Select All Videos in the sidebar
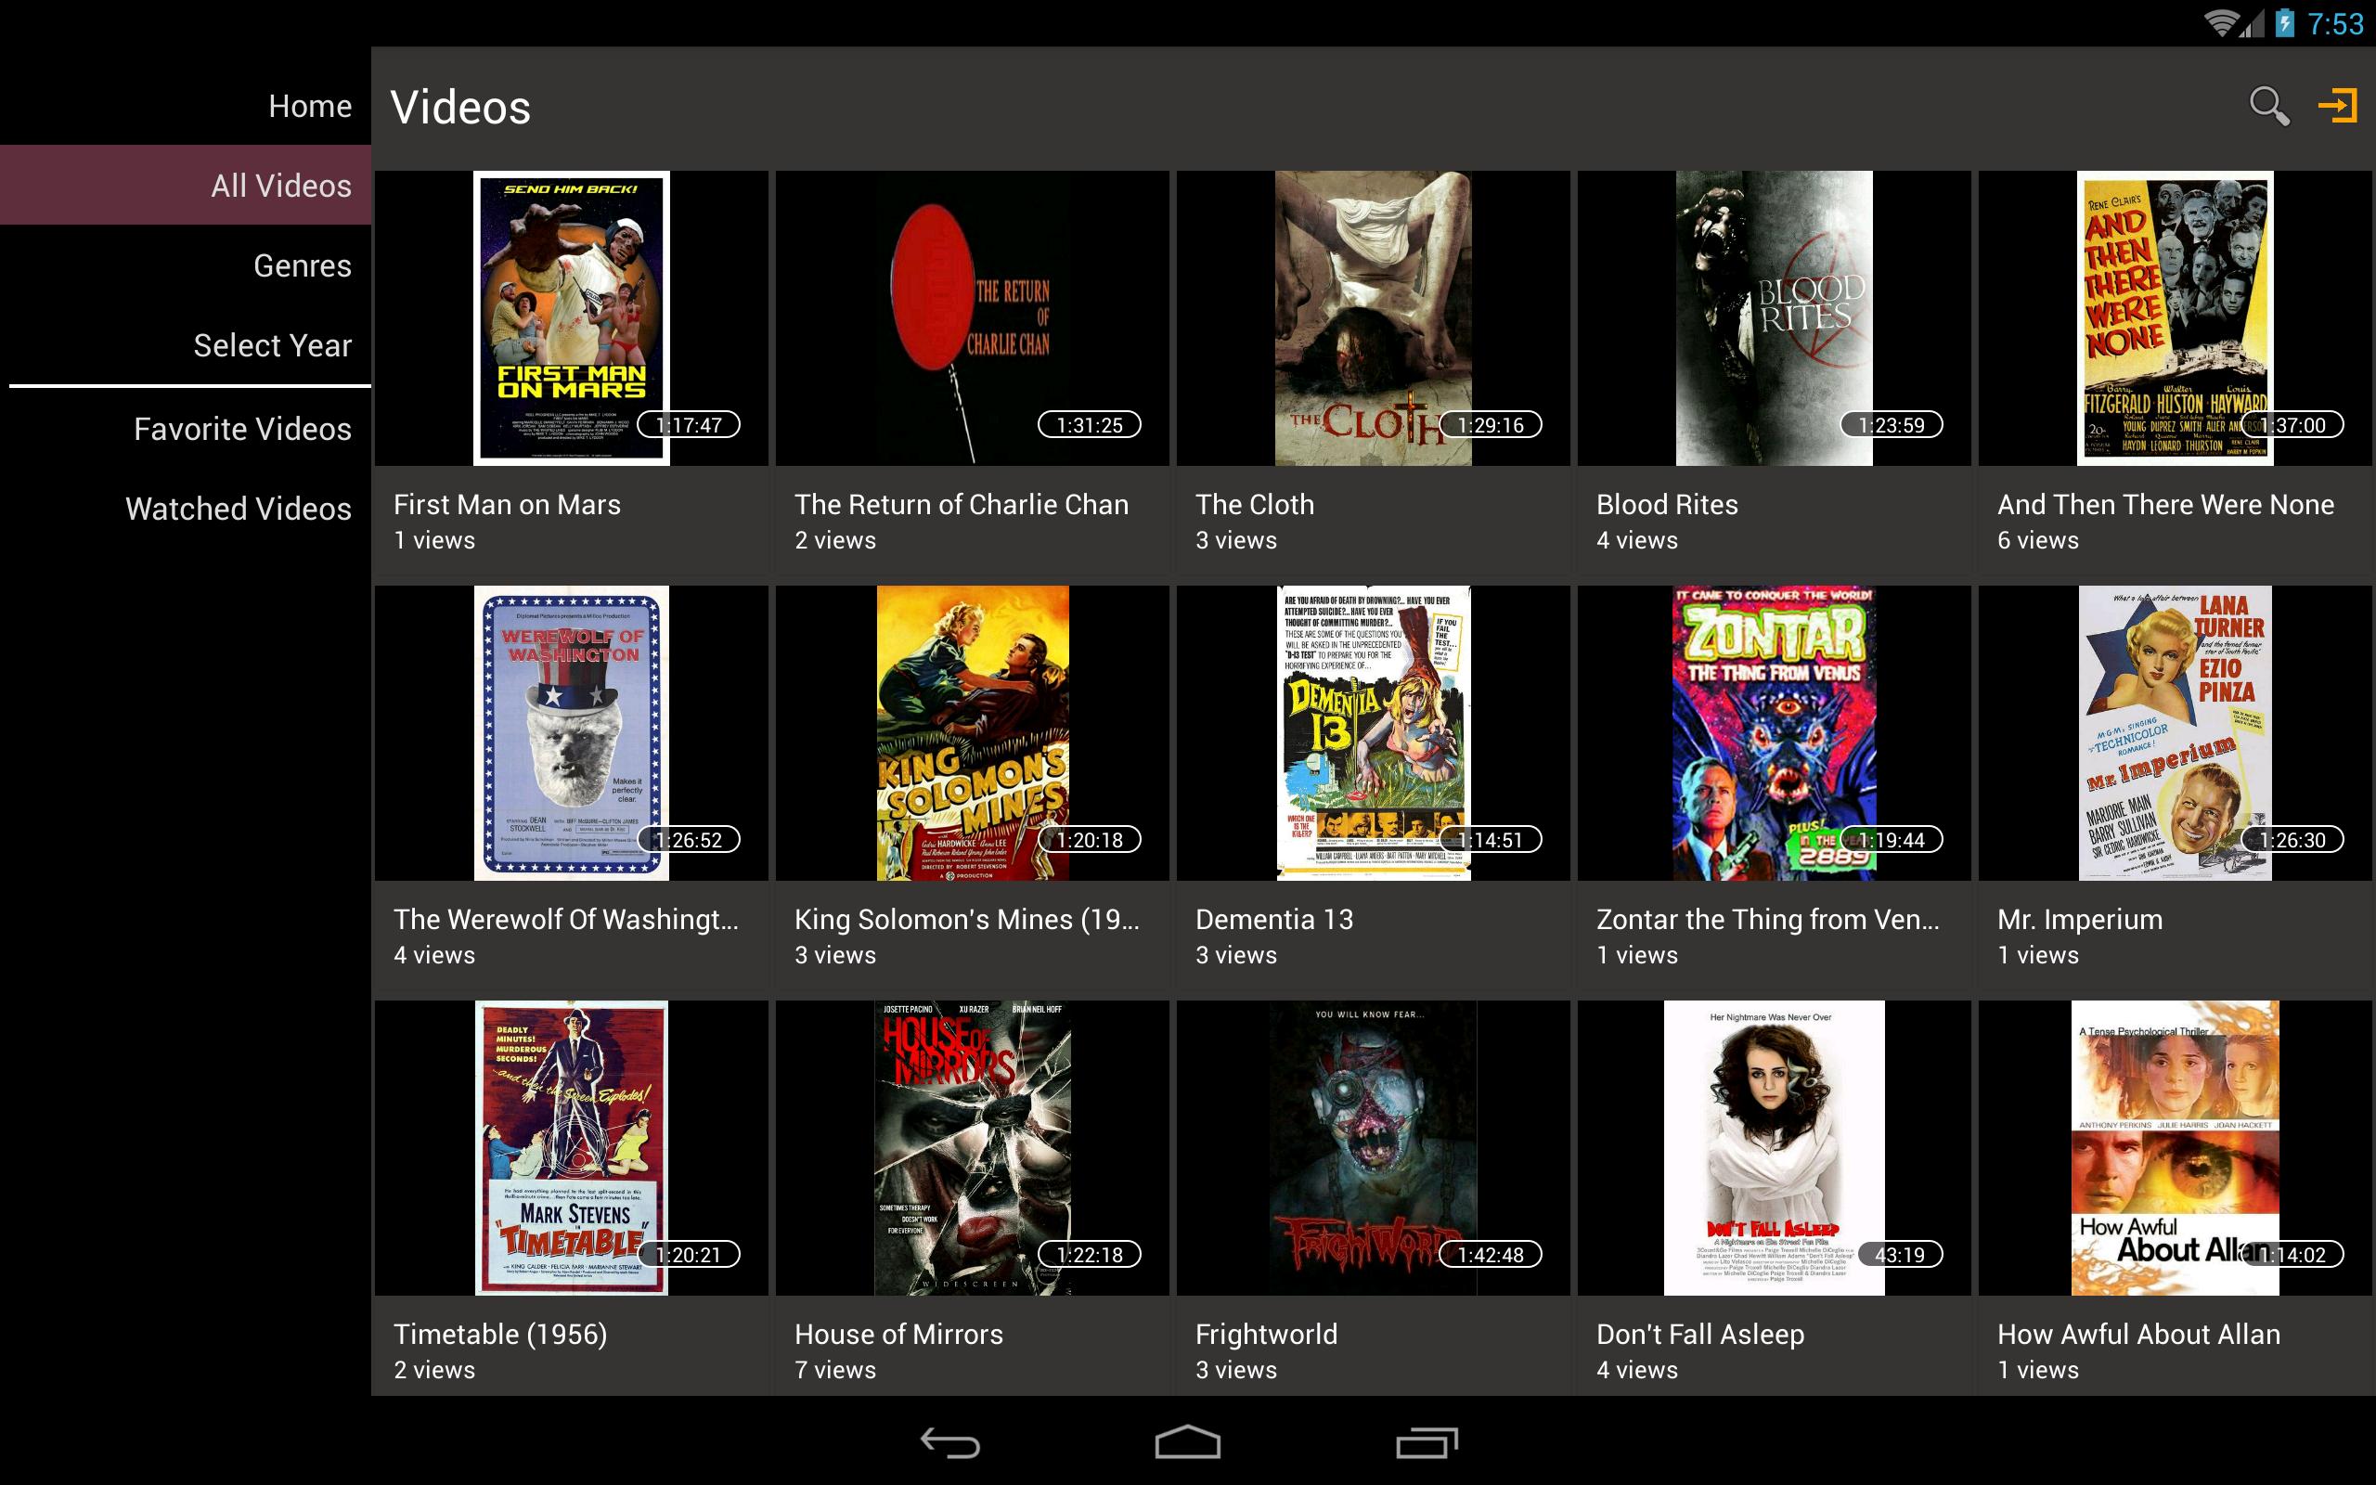The width and height of the screenshot is (2376, 1485). tap(186, 186)
